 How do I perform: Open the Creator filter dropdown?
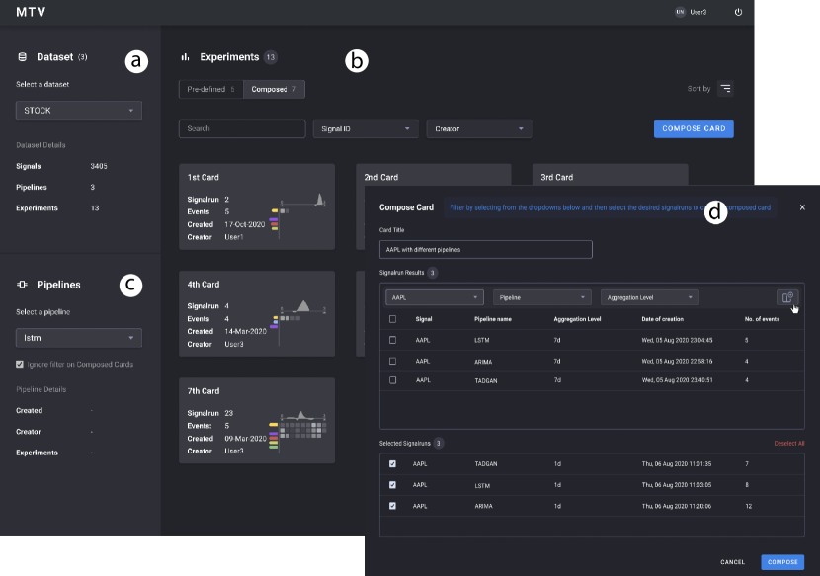[x=479, y=128]
